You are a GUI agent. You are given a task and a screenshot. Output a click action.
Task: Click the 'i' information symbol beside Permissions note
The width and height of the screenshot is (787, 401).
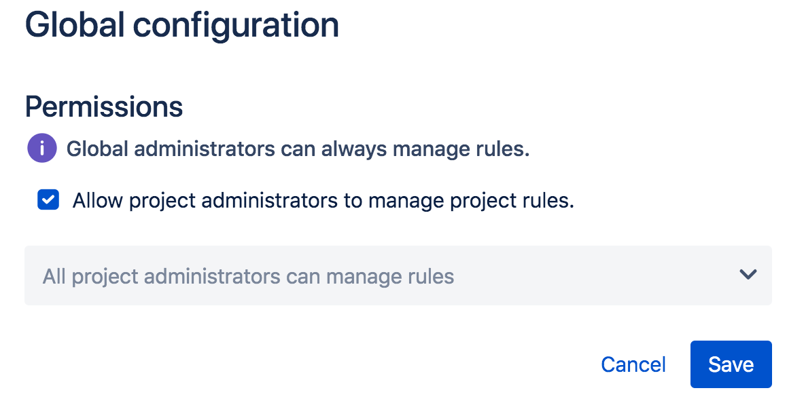(42, 149)
